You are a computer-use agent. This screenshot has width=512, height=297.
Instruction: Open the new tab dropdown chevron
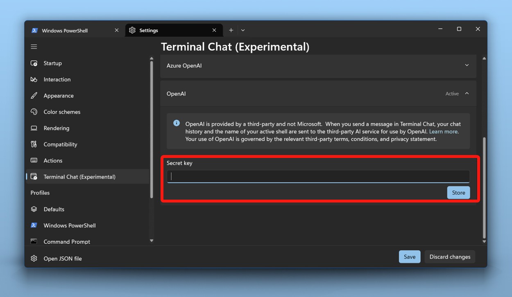pyautogui.click(x=242, y=30)
